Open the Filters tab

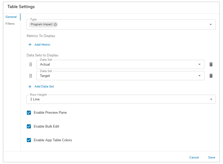click(x=10, y=24)
